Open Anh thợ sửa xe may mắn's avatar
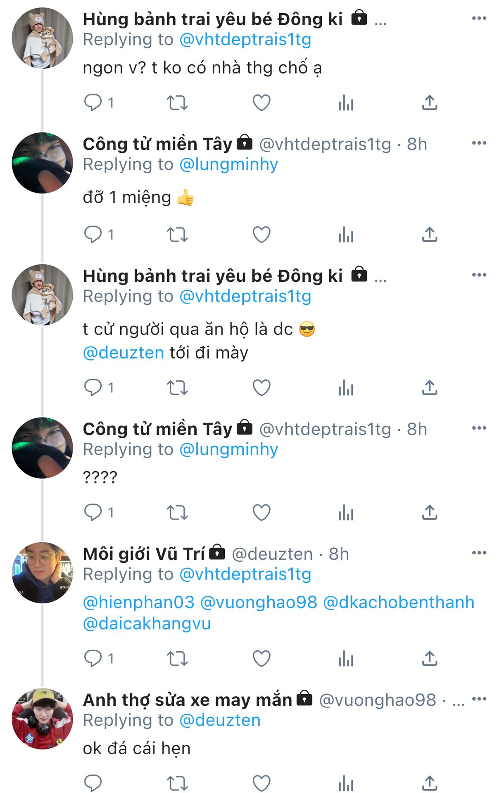 click(x=42, y=719)
